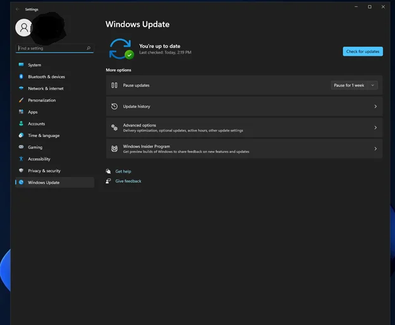Screen dimensions: 395x325
Task: Click the Apps grid icon
Action: click(x=21, y=112)
